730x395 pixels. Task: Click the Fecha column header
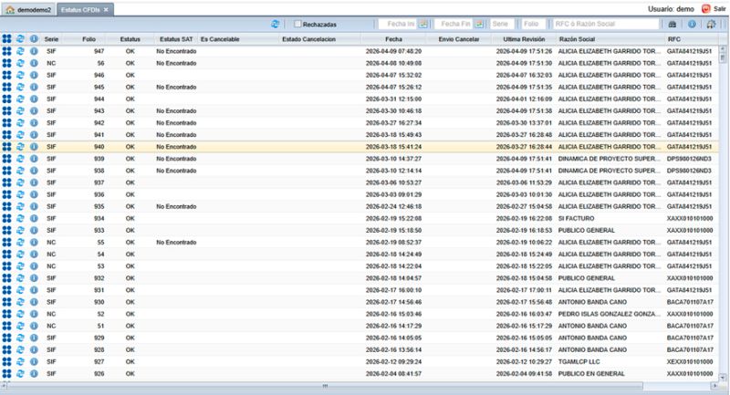393,40
